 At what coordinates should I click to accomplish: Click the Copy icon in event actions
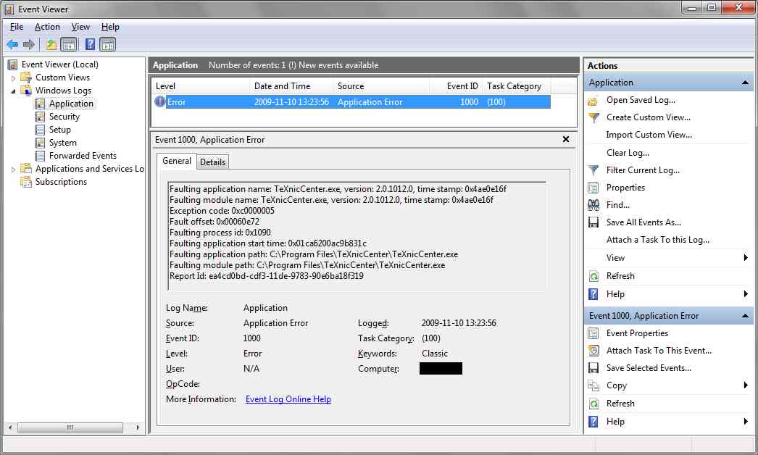tap(594, 385)
